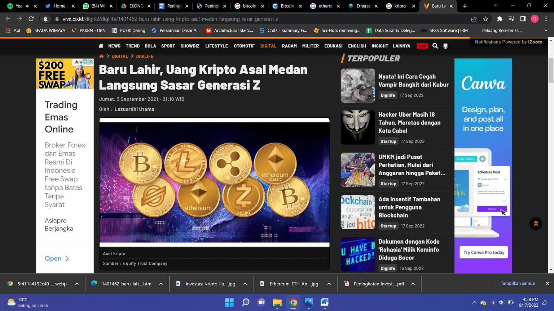Click the share page icon in address bar
The image size is (554, 311).
(x=474, y=19)
